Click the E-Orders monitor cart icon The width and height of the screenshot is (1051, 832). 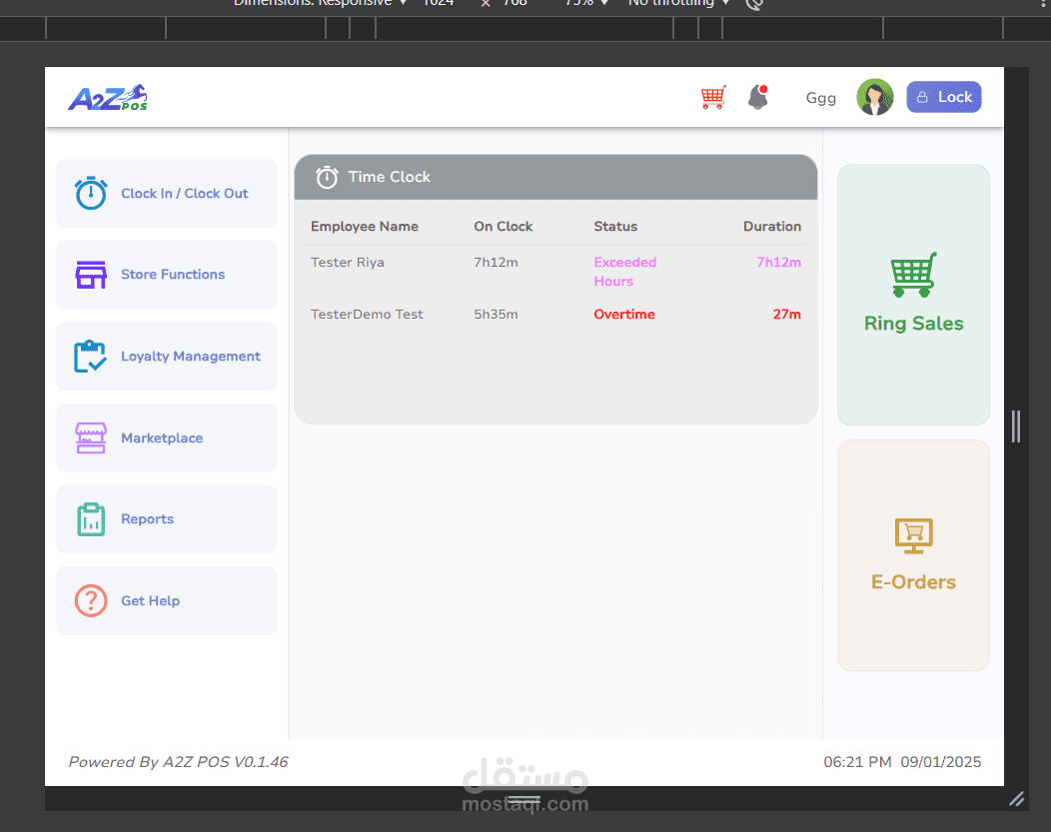tap(913, 536)
